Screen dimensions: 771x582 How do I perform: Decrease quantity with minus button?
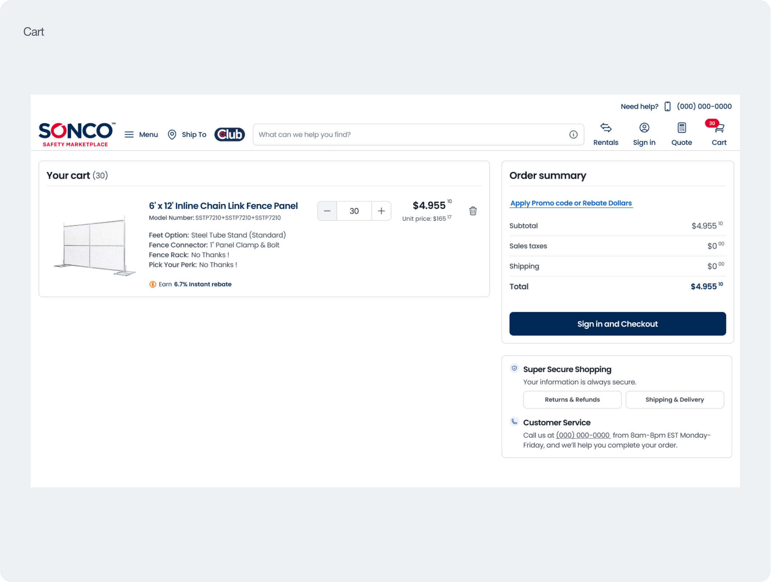pos(327,211)
